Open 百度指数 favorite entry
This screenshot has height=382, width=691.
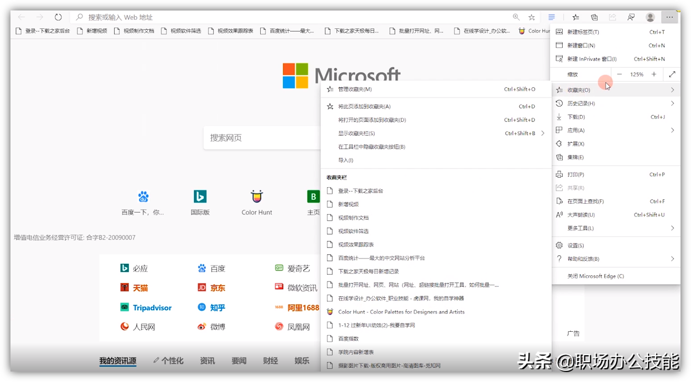click(436, 339)
